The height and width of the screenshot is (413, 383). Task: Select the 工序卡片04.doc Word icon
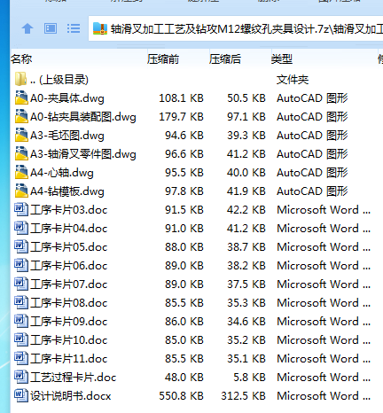21,228
